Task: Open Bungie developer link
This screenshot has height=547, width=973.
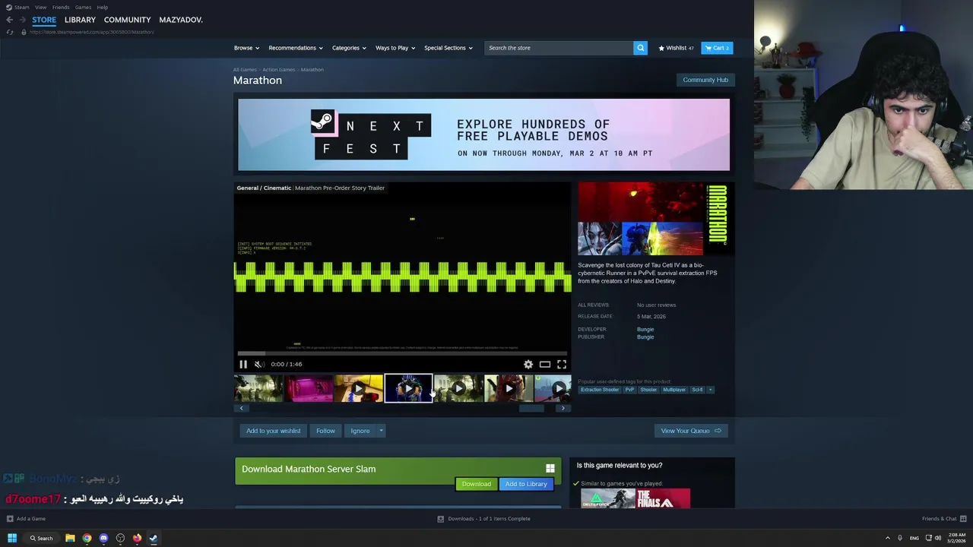Action: 645,329
